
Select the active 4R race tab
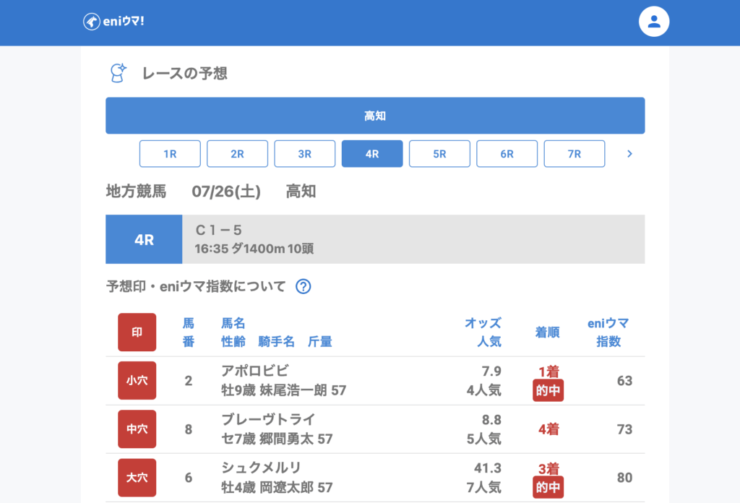pos(372,154)
